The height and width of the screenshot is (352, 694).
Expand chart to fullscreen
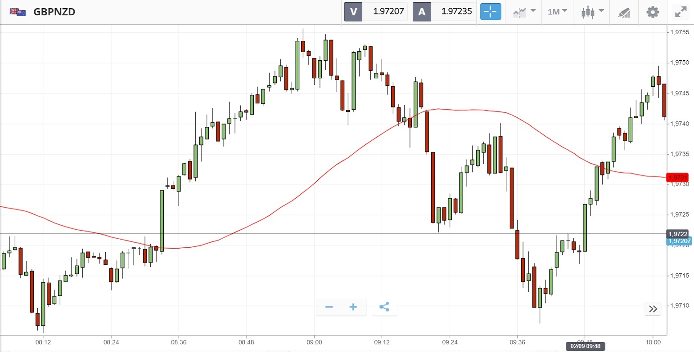pos(681,12)
